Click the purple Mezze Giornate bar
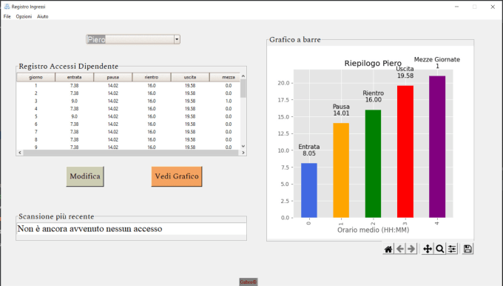Image resolution: width=503 pixels, height=286 pixels. click(437, 147)
